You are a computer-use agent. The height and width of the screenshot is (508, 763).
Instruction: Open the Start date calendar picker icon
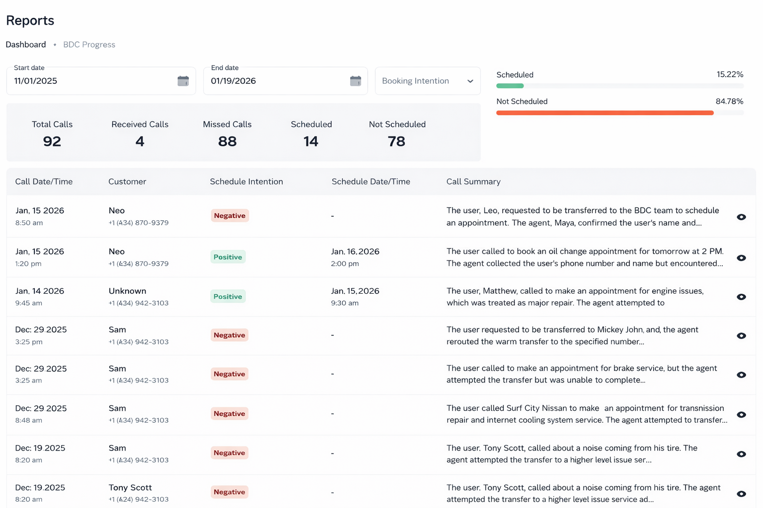[183, 81]
